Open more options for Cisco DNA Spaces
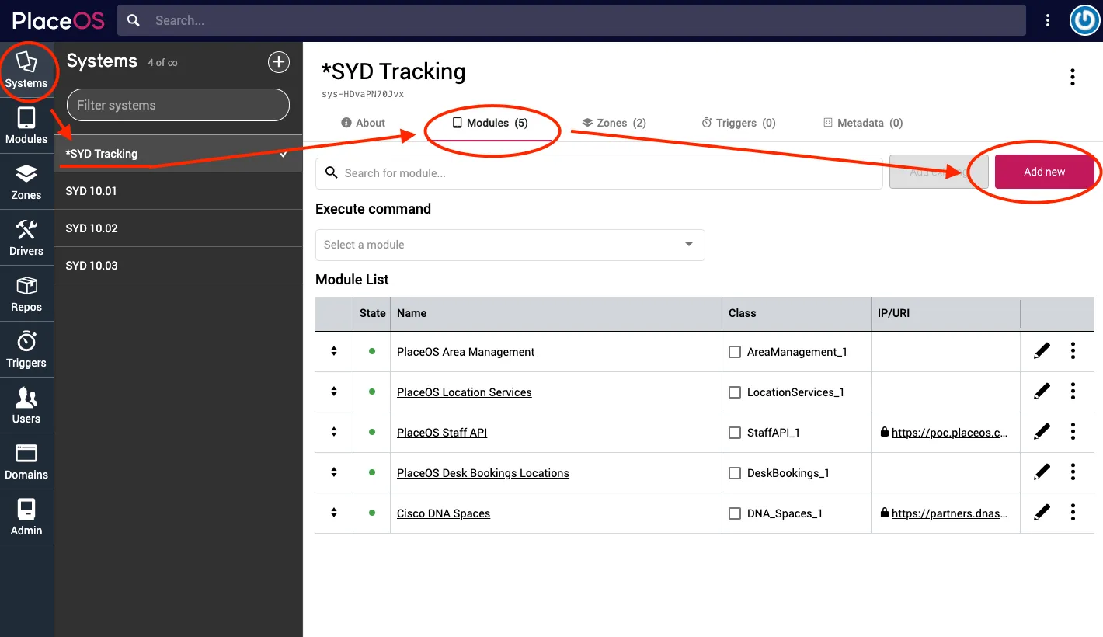Viewport: 1103px width, 637px height. click(1073, 513)
